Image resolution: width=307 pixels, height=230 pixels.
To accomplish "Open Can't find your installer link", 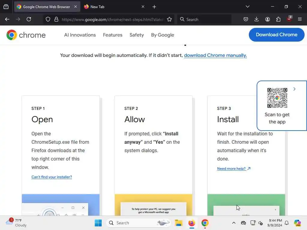I will click(x=52, y=177).
